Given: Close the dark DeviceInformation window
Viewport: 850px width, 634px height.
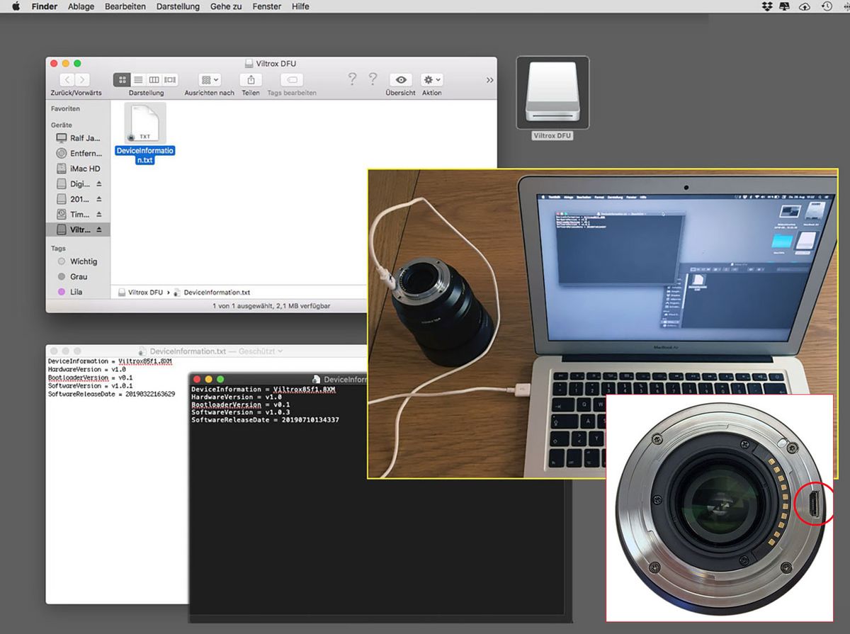Looking at the screenshot, I should (x=197, y=379).
